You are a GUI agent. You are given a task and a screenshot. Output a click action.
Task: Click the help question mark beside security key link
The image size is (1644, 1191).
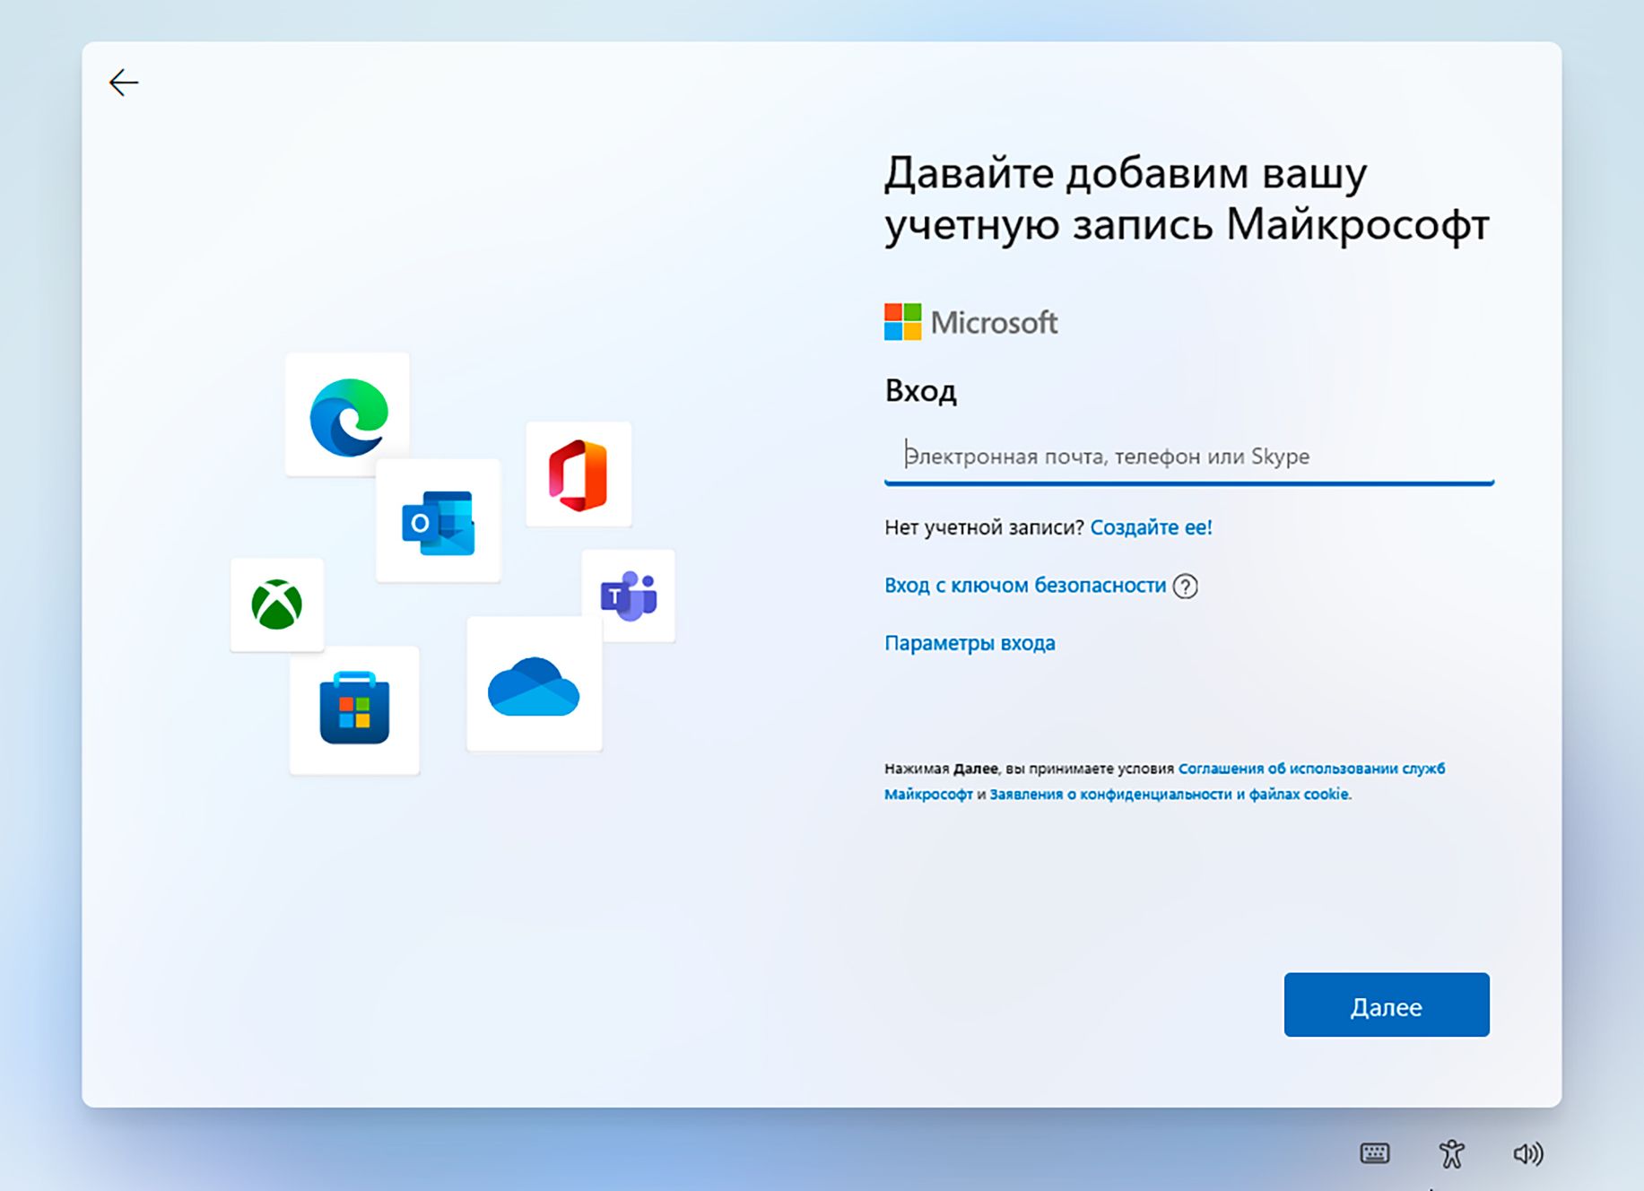click(1186, 586)
